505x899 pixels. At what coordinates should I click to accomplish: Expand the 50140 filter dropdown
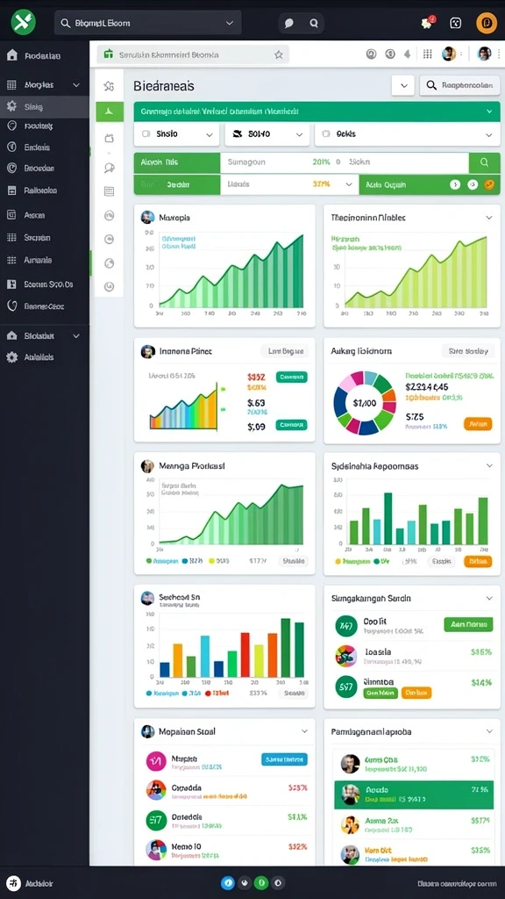click(267, 134)
